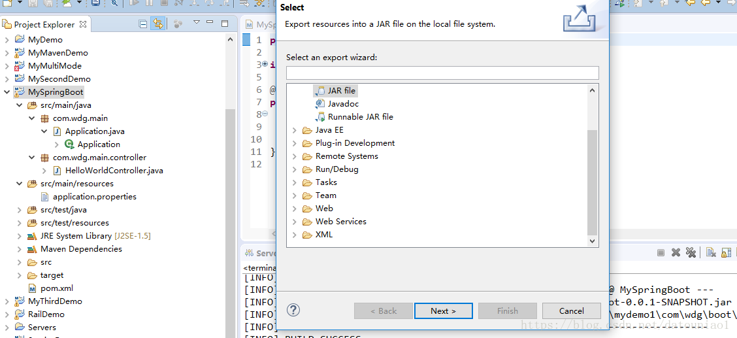Select the Project Explorer tab

(x=44, y=24)
